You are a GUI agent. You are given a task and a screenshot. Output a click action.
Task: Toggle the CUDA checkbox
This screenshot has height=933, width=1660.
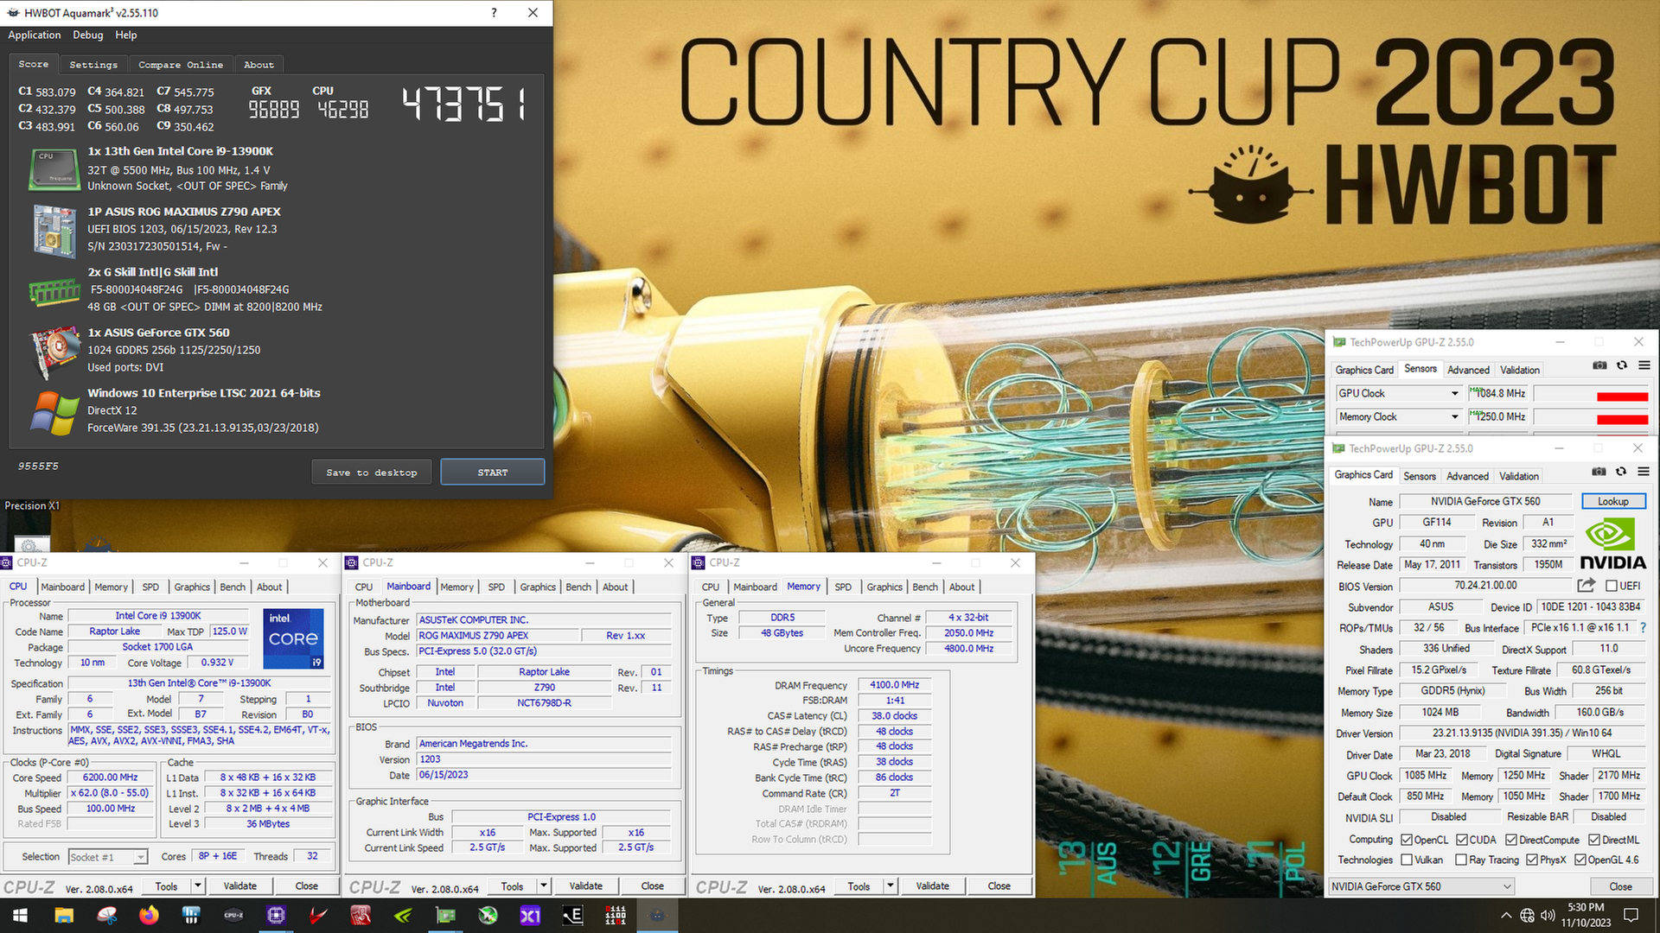[1462, 840]
